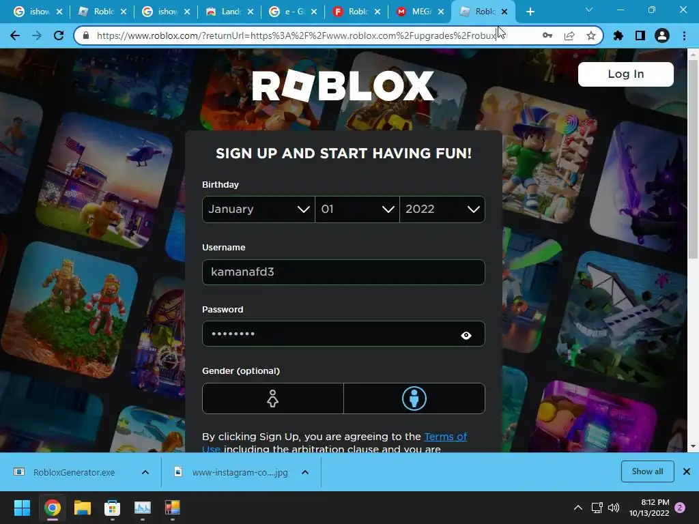
Task: Open the birthday month dropdown showing January
Action: click(x=259, y=209)
